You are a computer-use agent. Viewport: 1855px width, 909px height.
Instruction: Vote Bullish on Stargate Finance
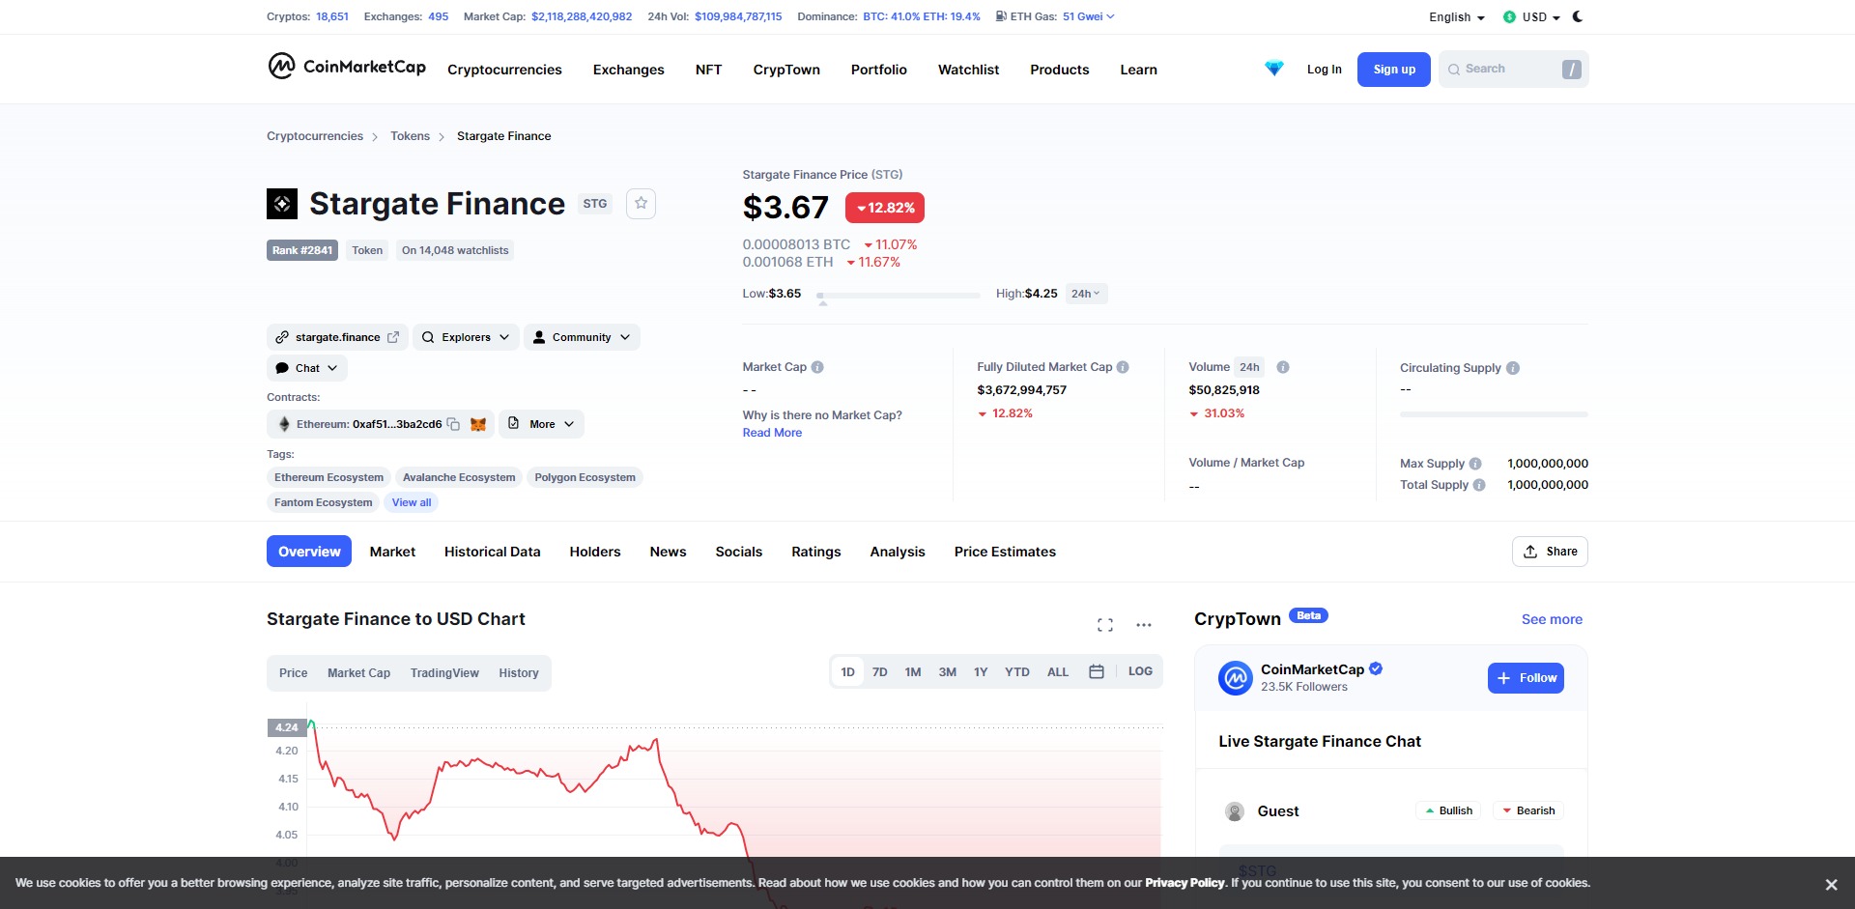point(1448,810)
